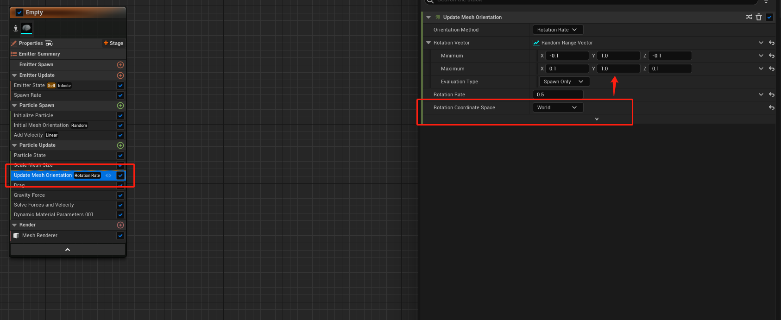This screenshot has width=781, height=320.
Task: Click the Rotation Rate value field
Action: (x=558, y=94)
